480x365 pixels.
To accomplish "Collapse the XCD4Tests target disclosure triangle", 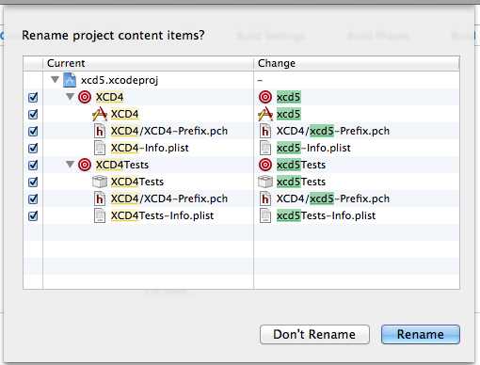I will coord(71,165).
